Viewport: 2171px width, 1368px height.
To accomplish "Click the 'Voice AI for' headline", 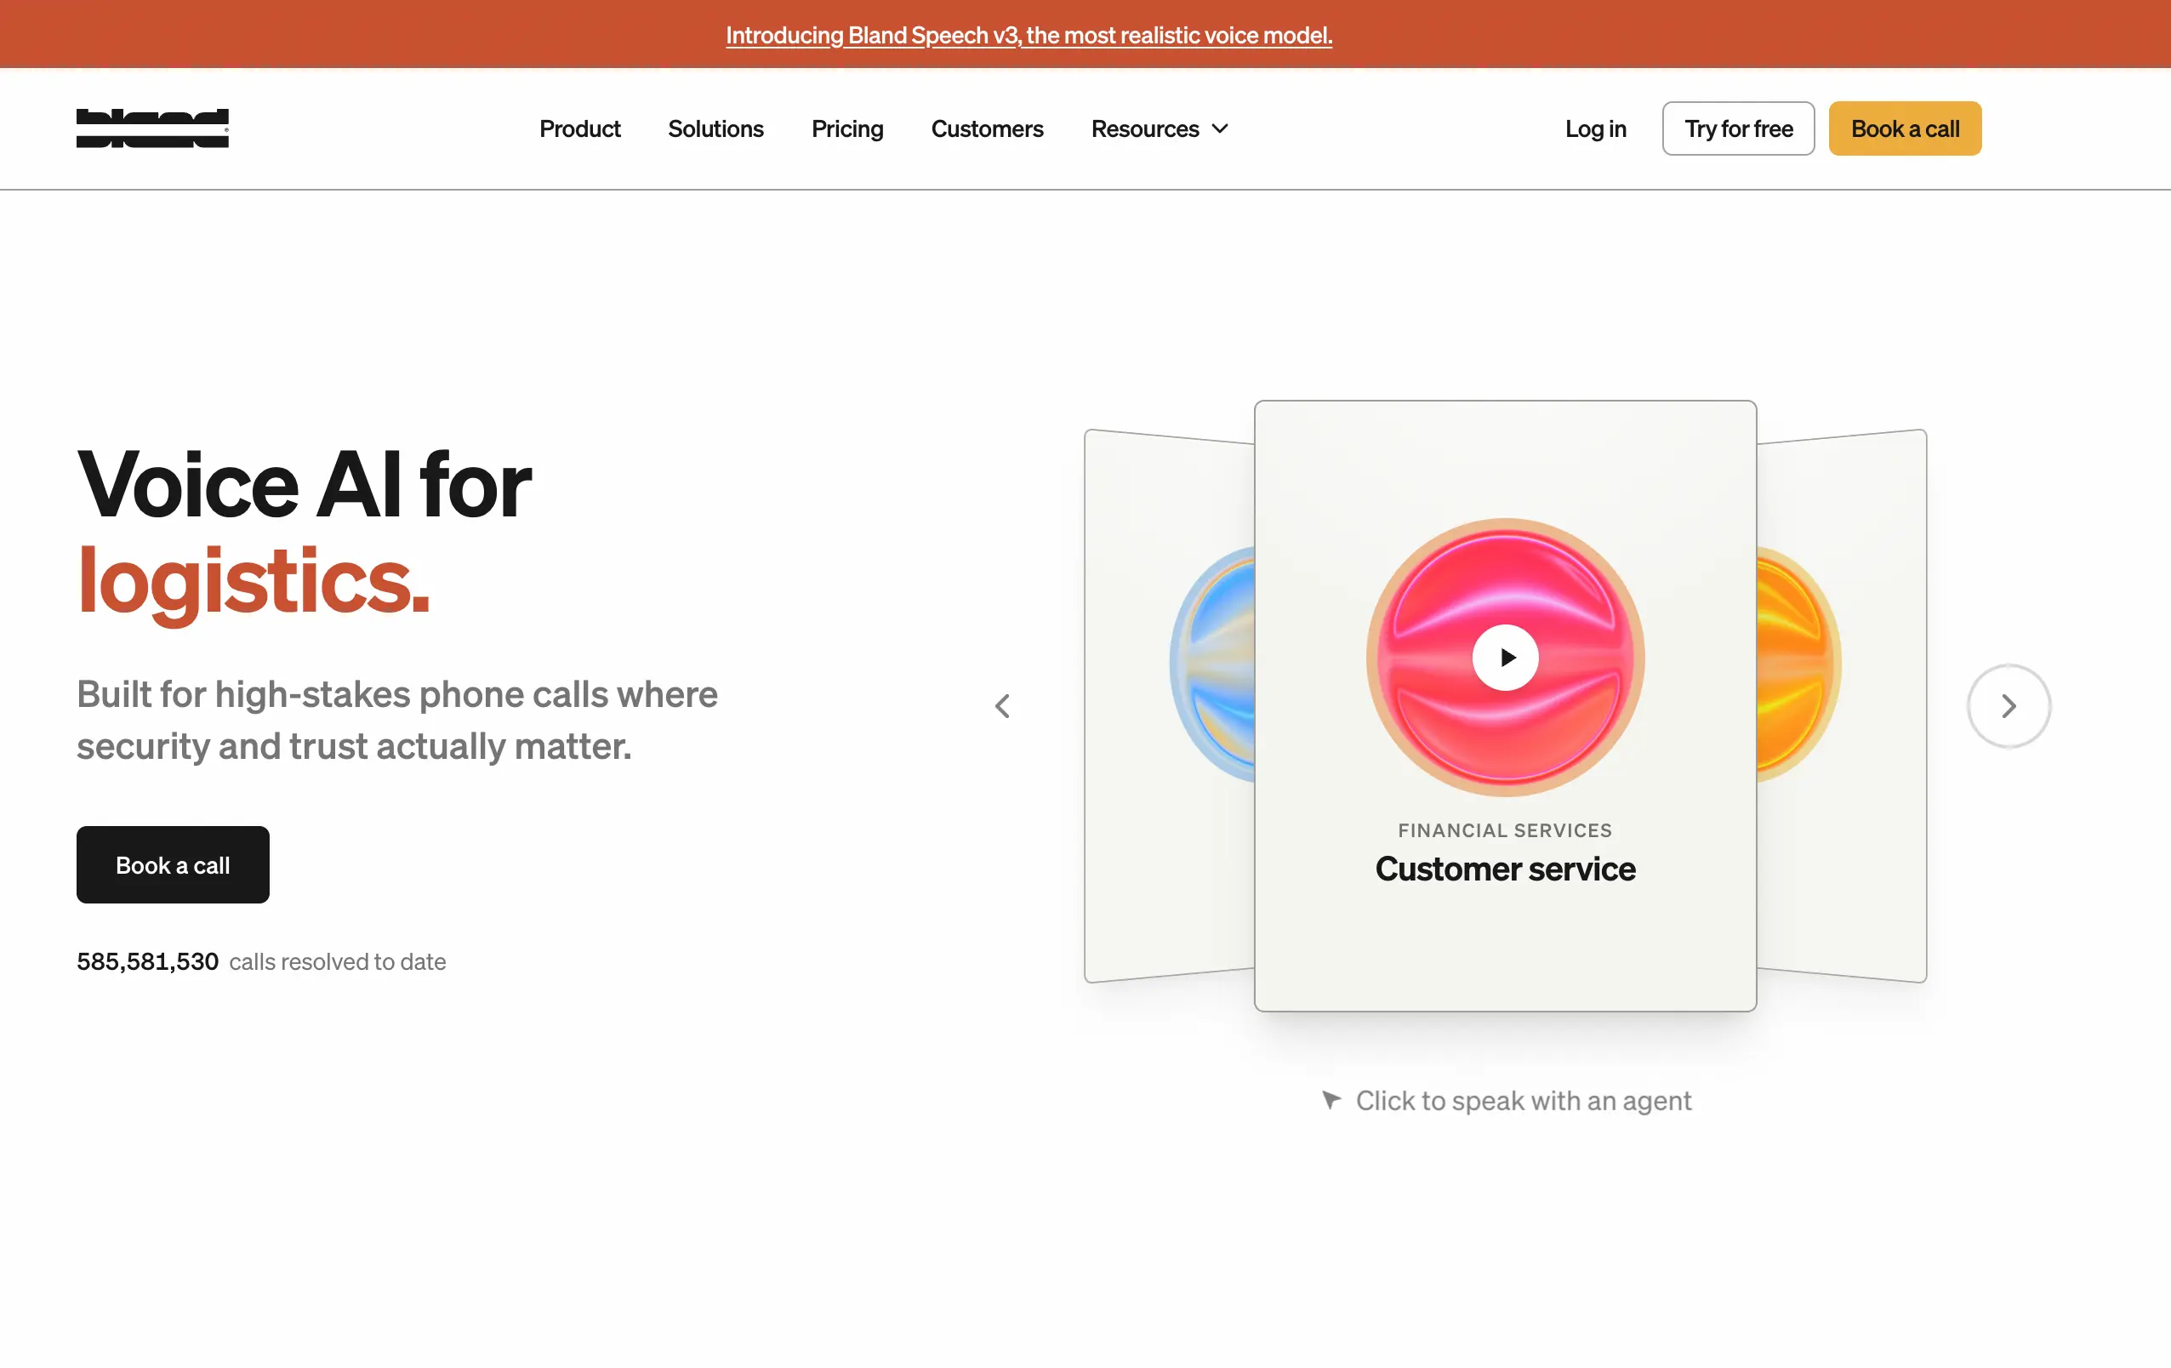I will point(305,485).
